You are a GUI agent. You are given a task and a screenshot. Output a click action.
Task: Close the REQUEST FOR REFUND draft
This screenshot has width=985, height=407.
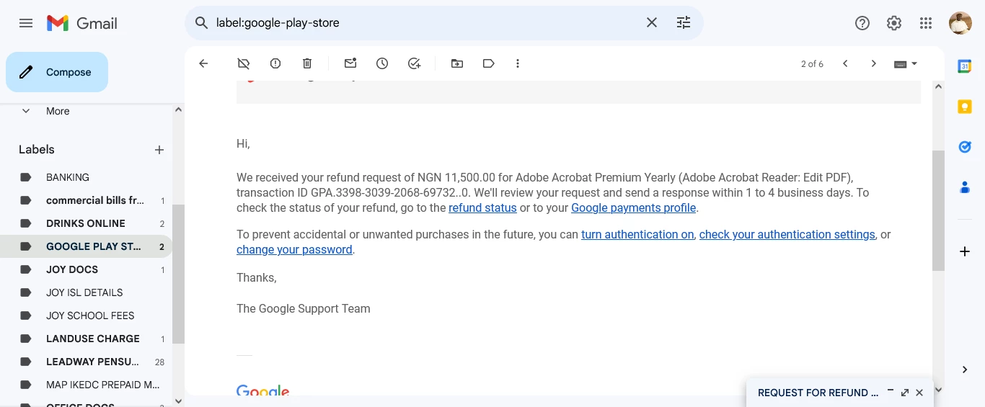tap(919, 393)
